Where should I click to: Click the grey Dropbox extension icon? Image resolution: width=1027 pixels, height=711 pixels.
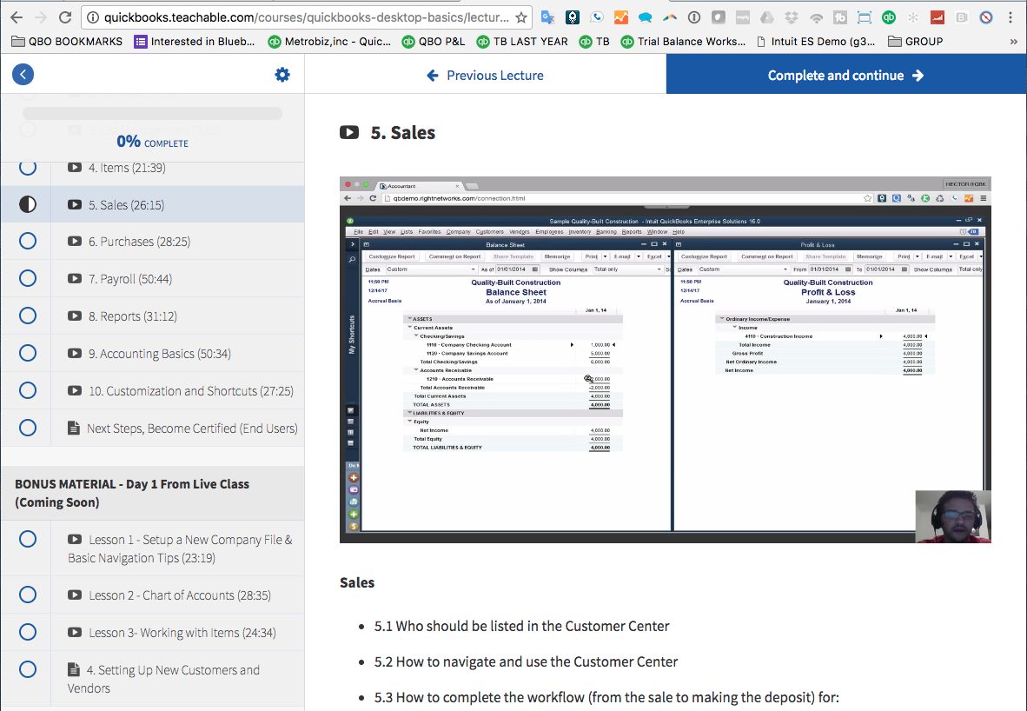pos(792,17)
